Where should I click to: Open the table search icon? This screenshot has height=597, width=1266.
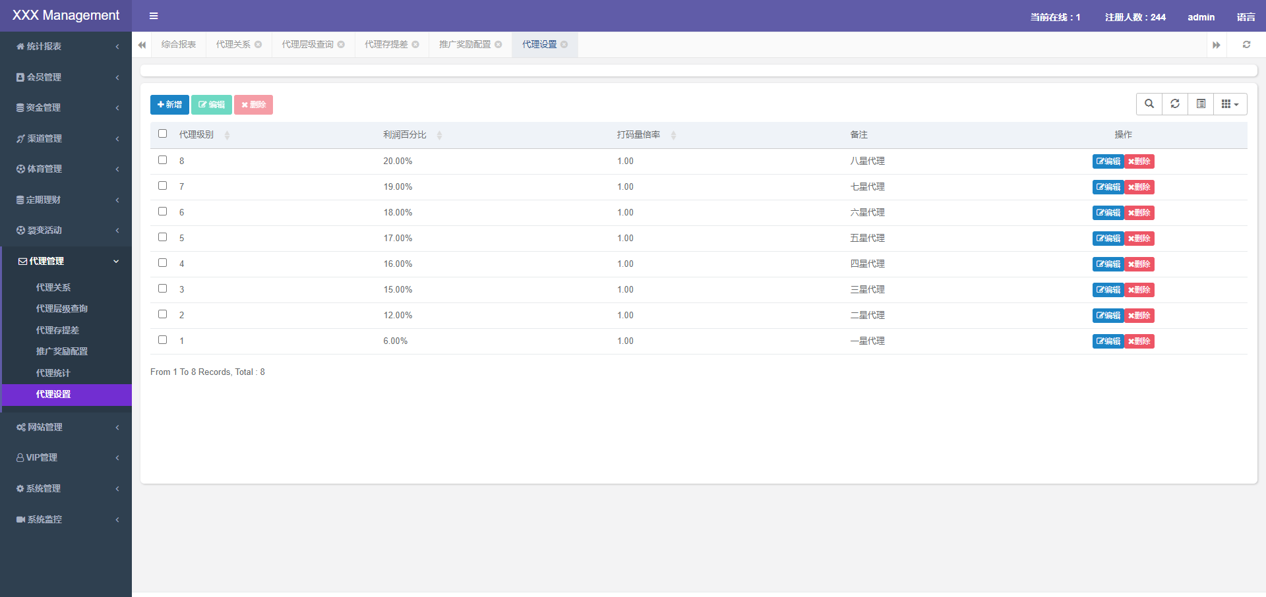tap(1149, 104)
